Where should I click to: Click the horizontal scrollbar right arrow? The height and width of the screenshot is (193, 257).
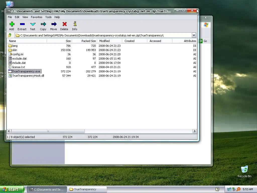click(195, 131)
